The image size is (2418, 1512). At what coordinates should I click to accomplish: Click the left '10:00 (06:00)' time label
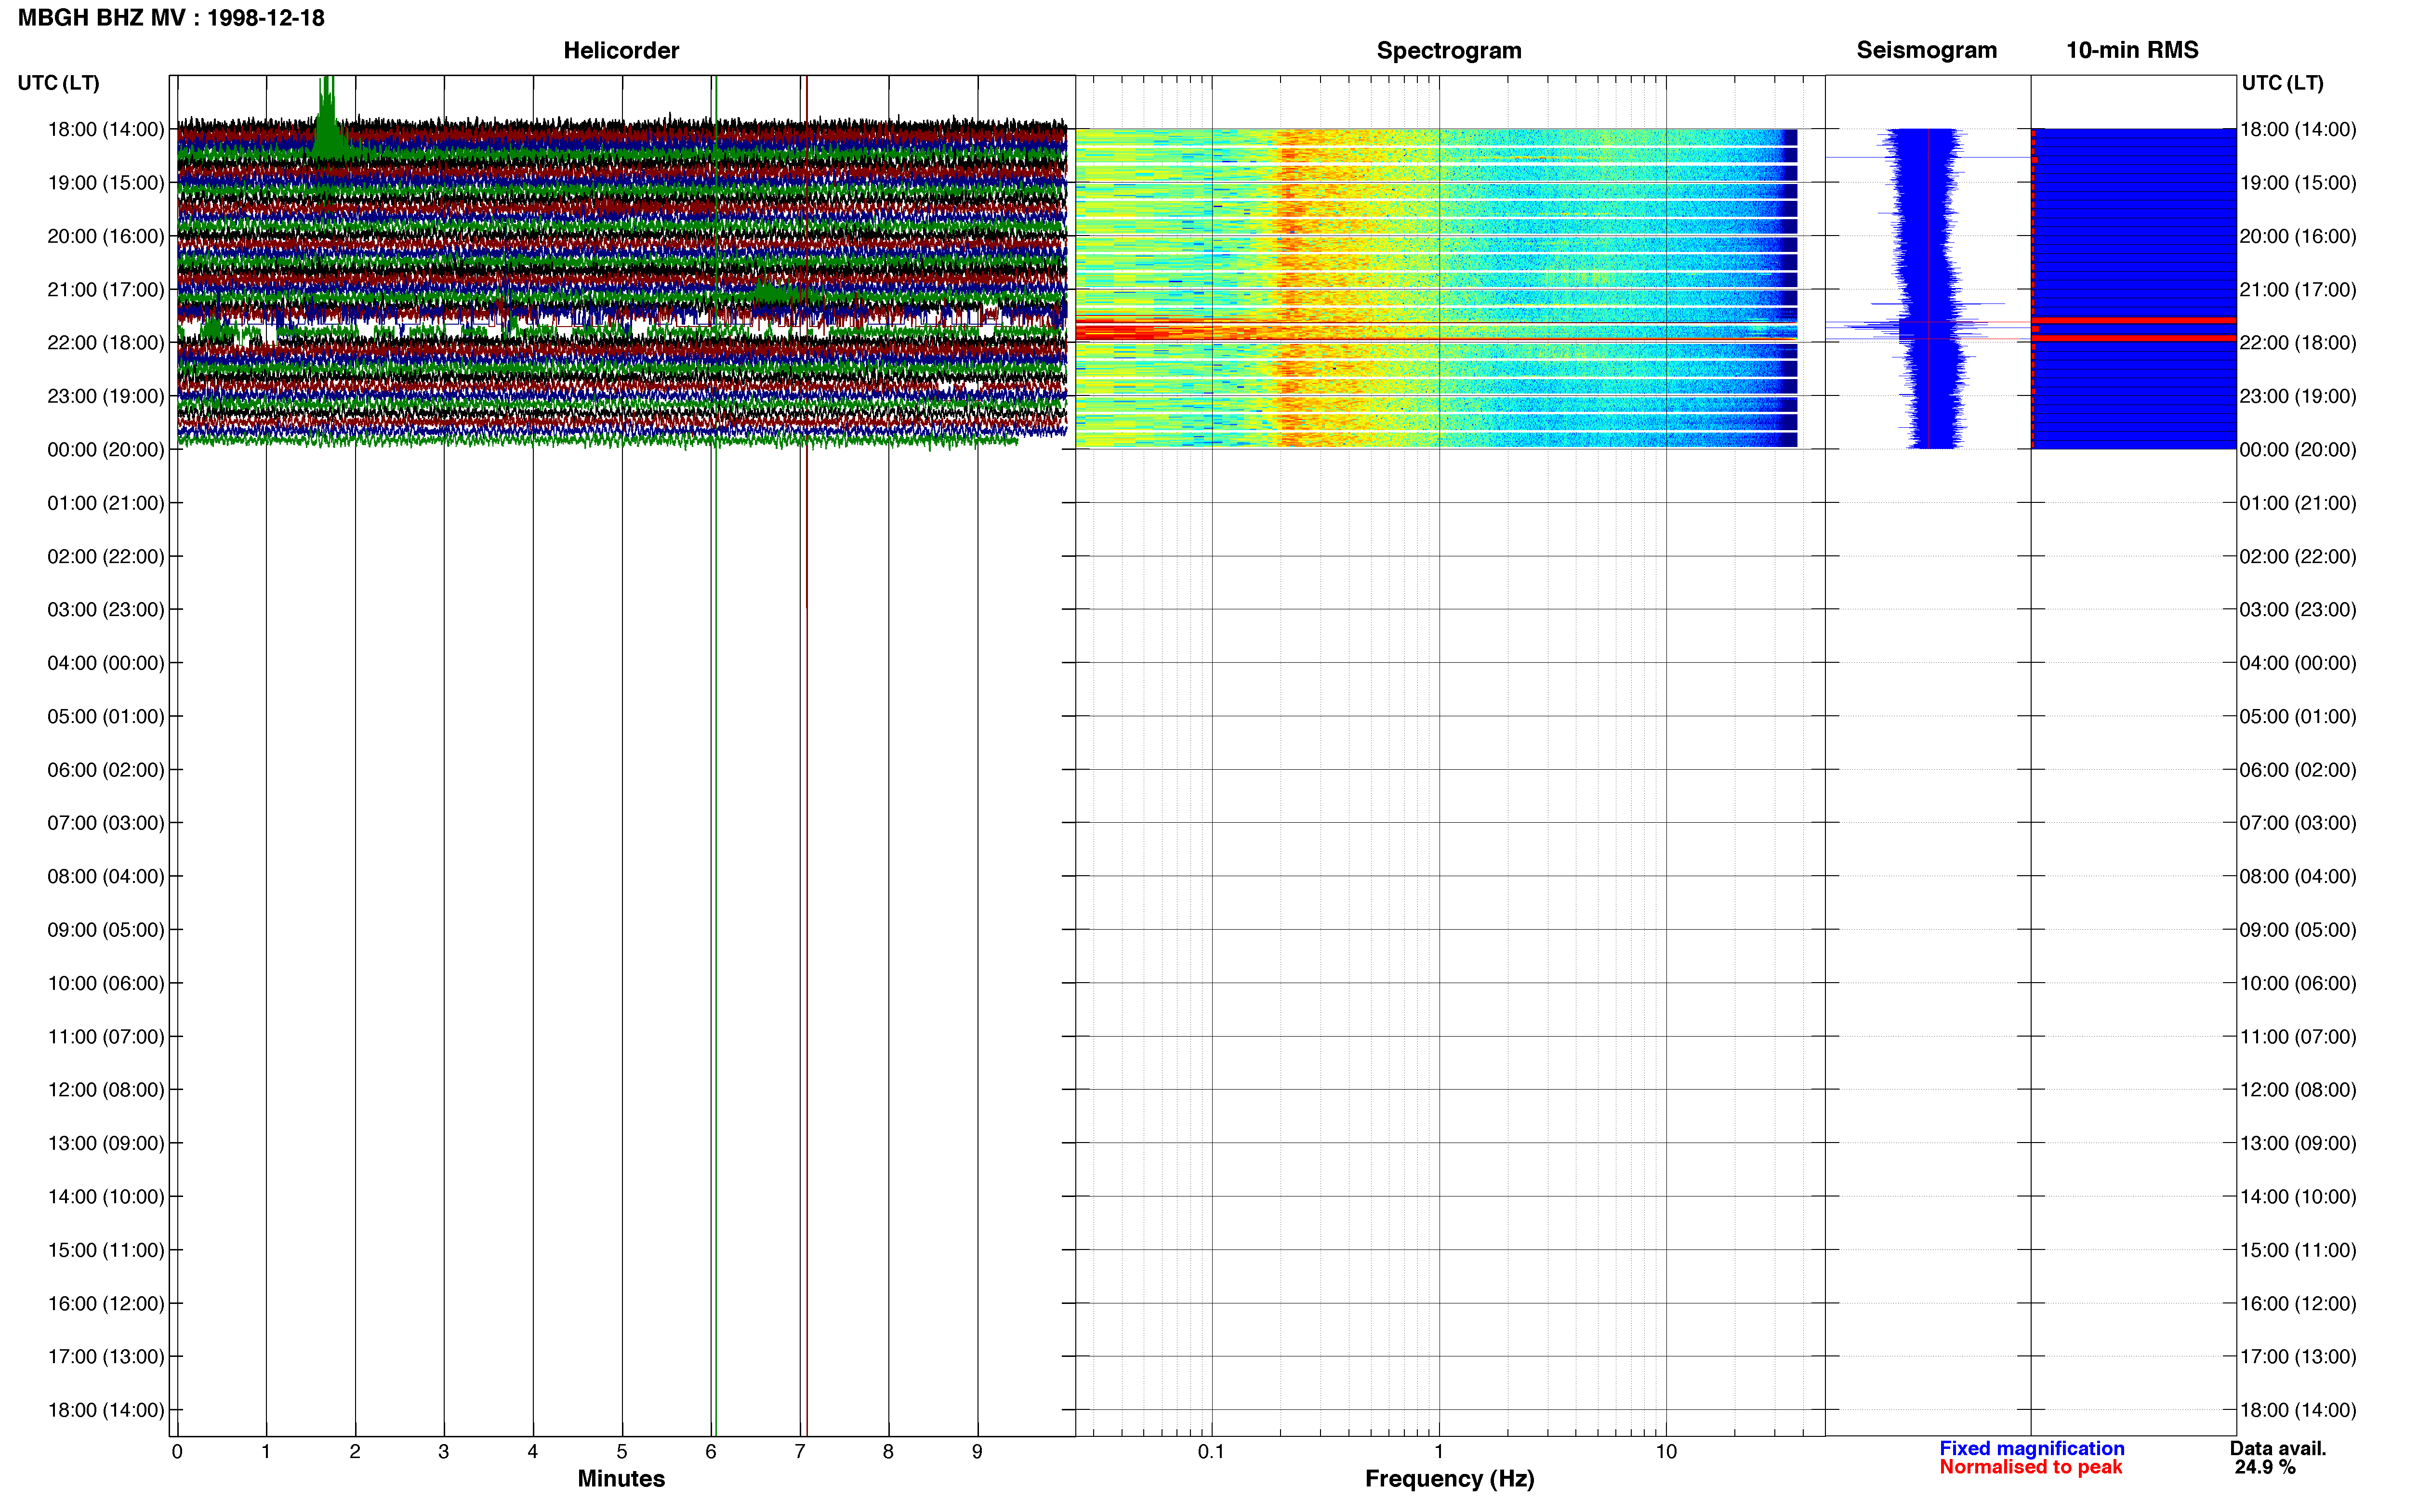tap(106, 983)
